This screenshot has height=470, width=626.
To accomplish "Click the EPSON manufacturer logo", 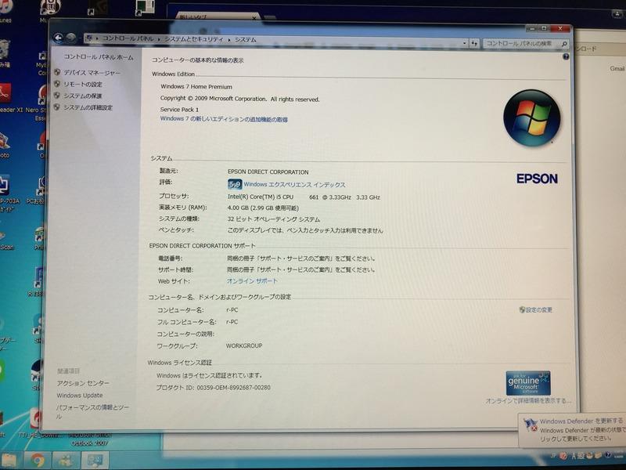I will 537,179.
